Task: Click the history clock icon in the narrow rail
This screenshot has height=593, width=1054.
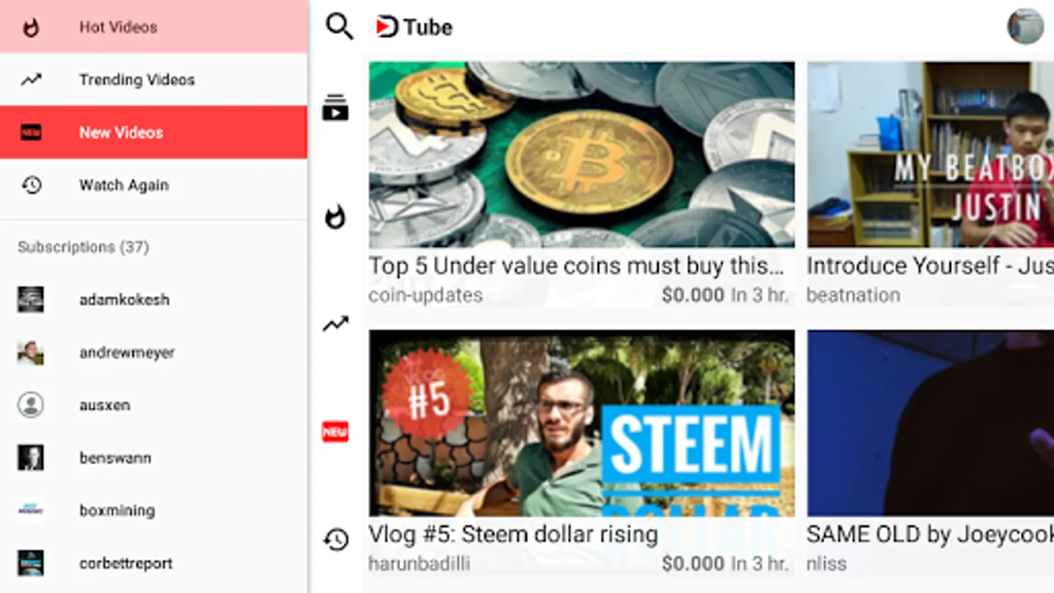Action: point(336,540)
